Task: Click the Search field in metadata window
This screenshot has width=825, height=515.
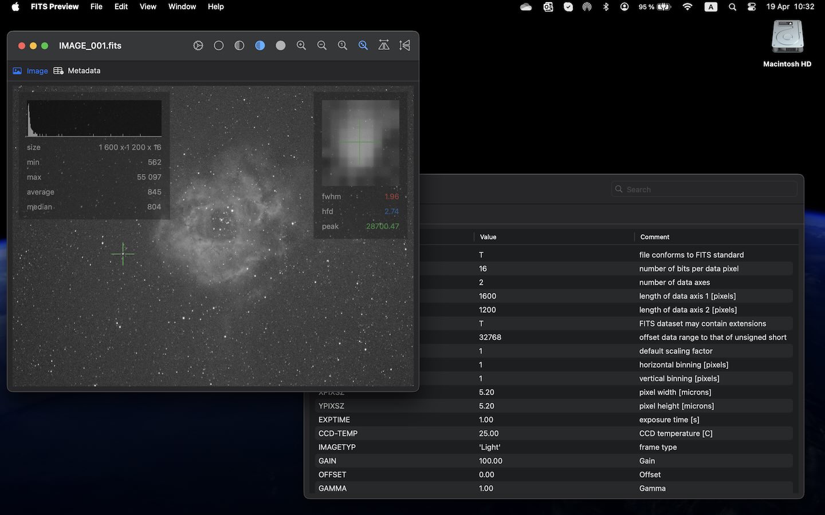Action: (704, 189)
